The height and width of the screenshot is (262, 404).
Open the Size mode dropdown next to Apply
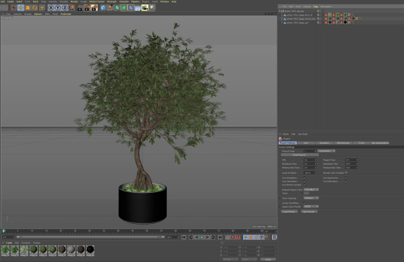tap(249, 259)
